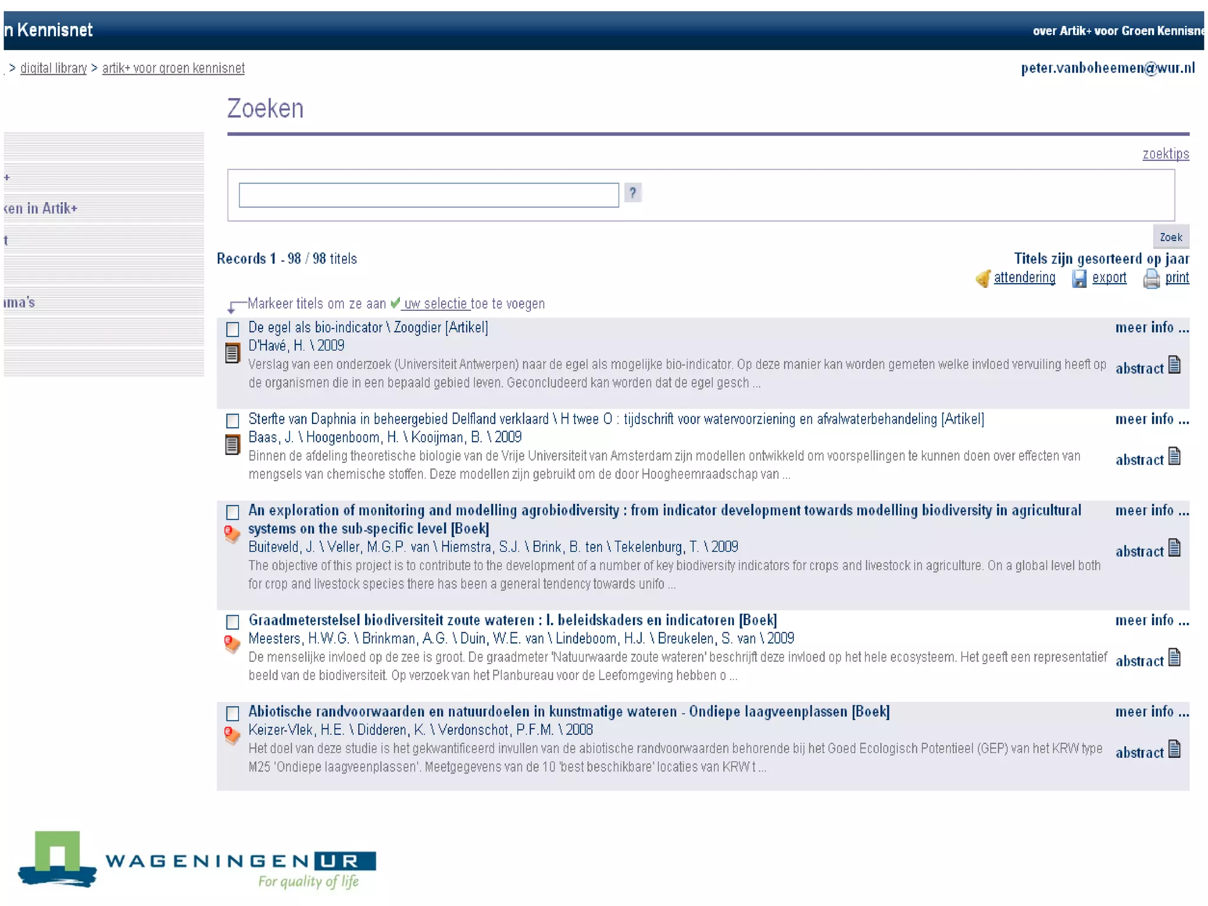
Task: Click the export floppy disk icon
Action: point(1079,278)
